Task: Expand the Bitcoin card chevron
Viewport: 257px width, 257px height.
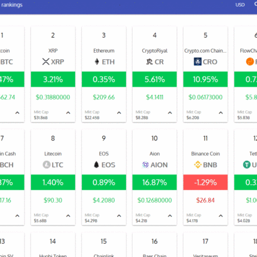Action: click(x=17, y=113)
